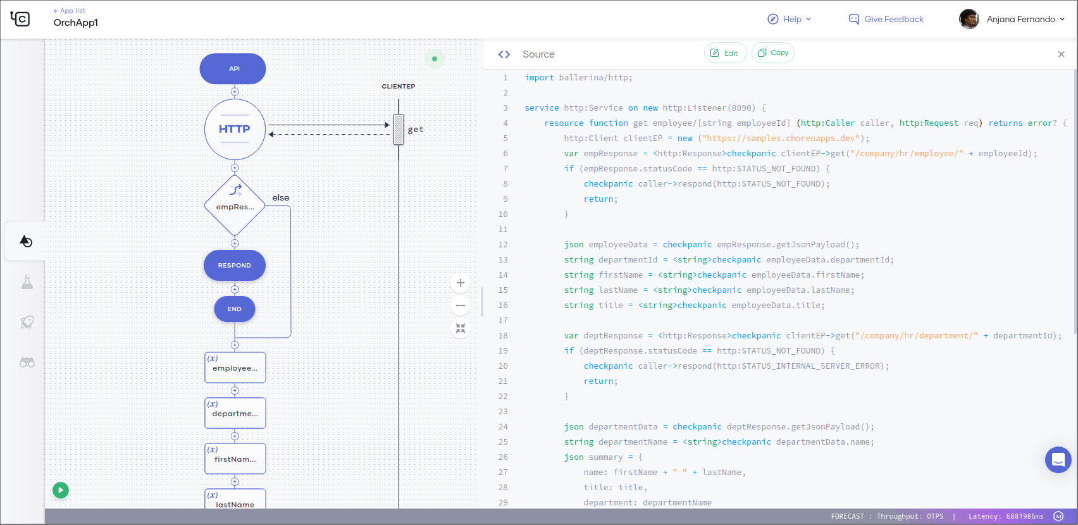Zoom out on the diagram canvas
Image resolution: width=1078 pixels, height=525 pixels.
coord(461,306)
